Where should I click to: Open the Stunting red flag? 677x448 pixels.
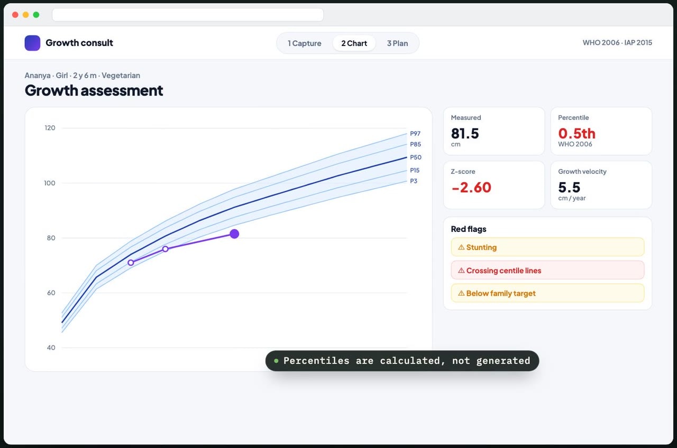pos(547,247)
